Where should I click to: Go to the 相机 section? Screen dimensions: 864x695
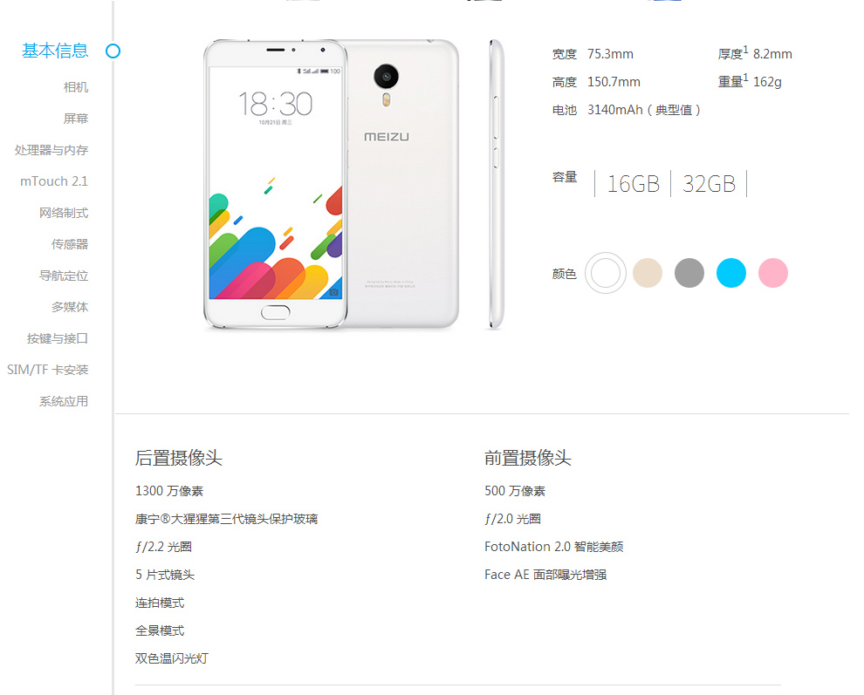75,87
